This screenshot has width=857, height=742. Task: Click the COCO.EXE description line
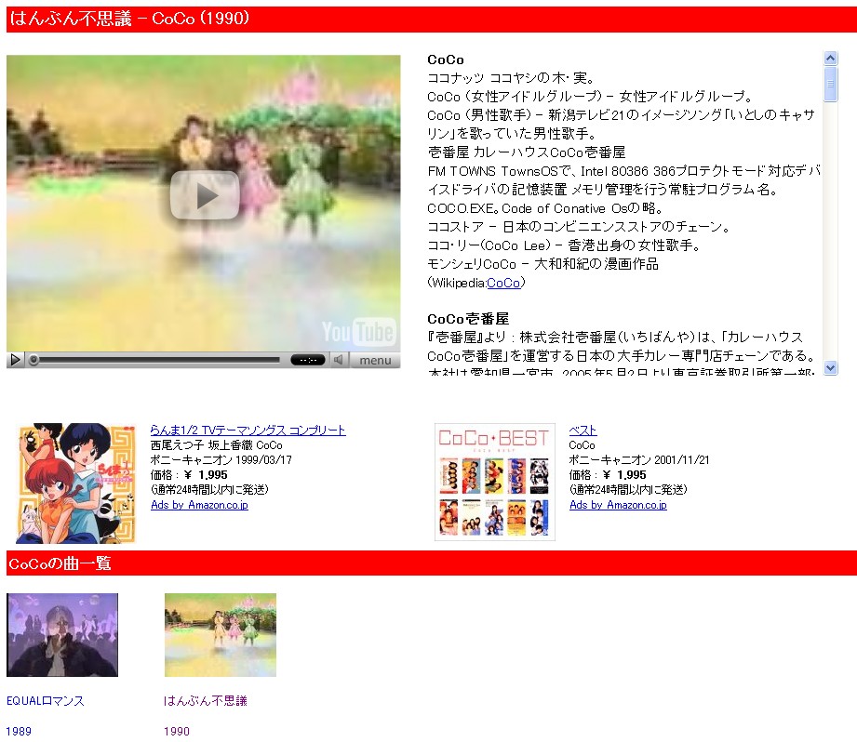tap(545, 208)
